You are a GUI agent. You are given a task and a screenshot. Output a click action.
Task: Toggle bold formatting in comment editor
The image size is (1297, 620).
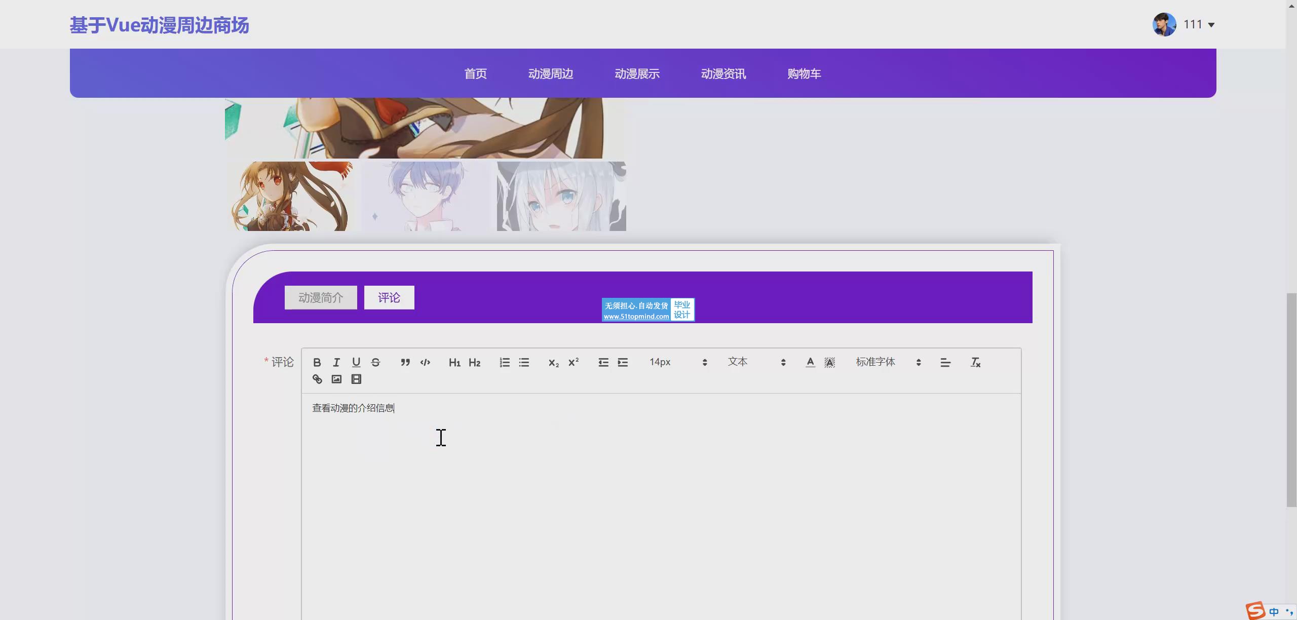[x=317, y=362]
